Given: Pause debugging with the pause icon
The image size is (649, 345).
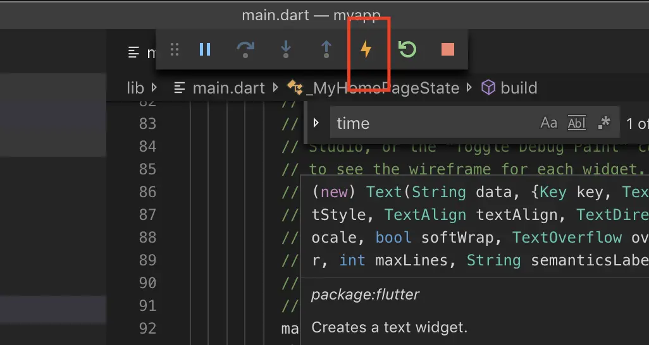Looking at the screenshot, I should click(205, 50).
